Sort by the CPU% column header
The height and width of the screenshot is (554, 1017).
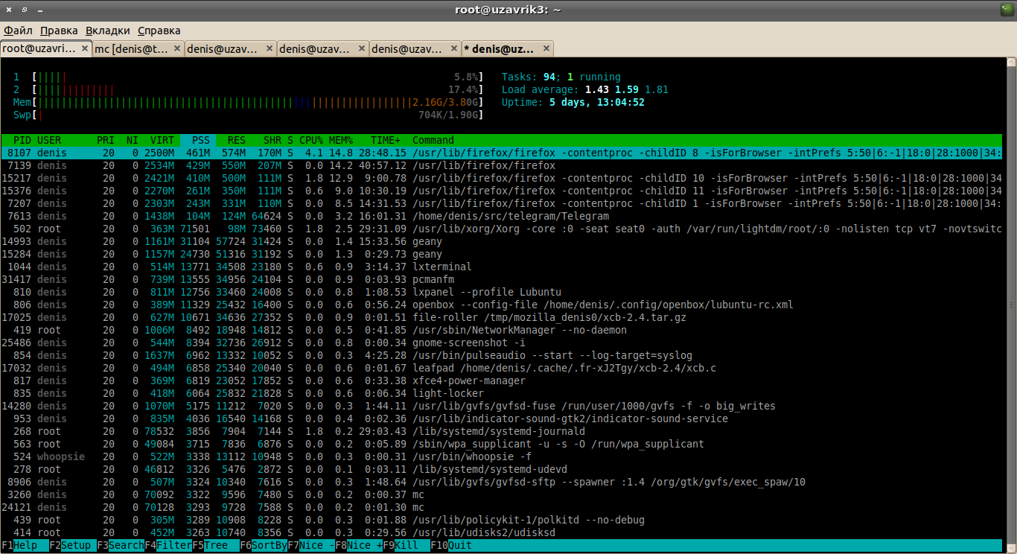[x=311, y=140]
